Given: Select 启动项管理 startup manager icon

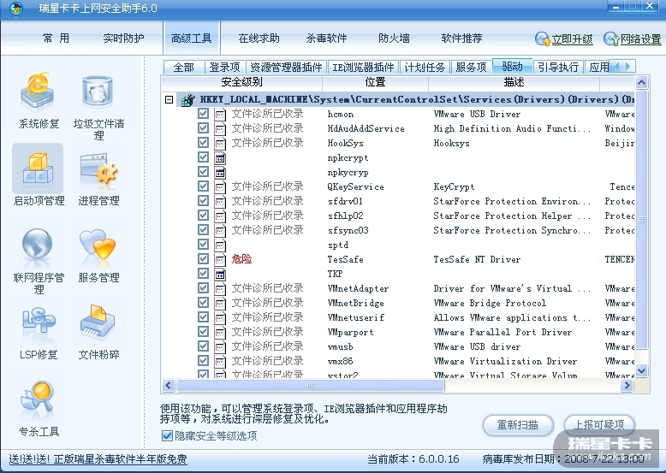Looking at the screenshot, I should 38,169.
